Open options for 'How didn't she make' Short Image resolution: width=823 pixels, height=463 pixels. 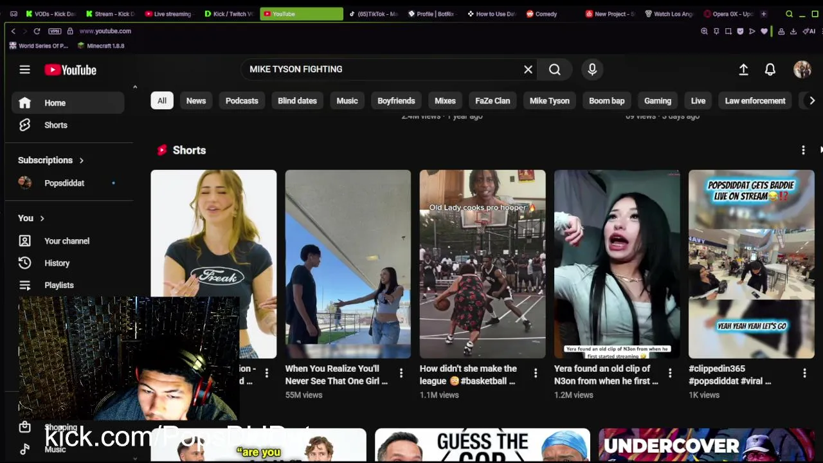[535, 373]
